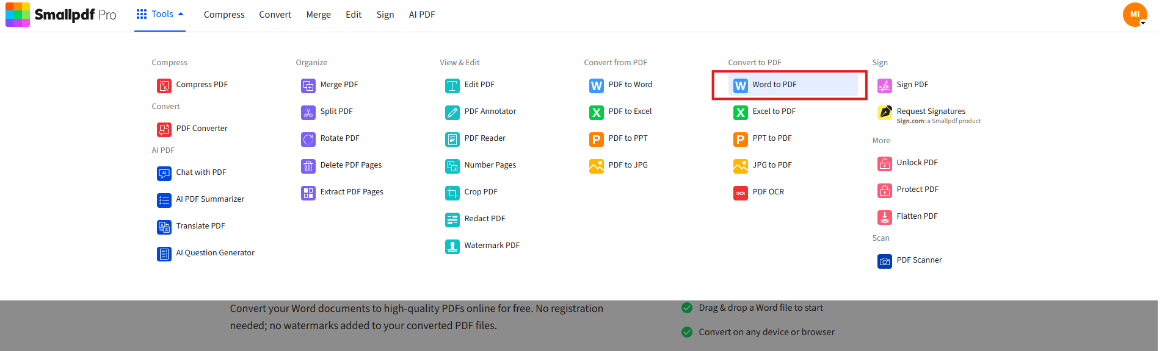Click the PDF Scanner camera icon
1162x351 pixels.
click(x=884, y=261)
